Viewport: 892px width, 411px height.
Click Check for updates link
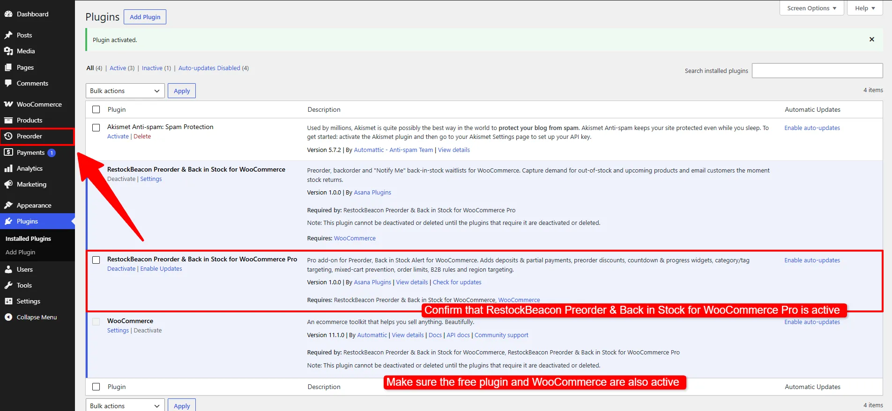(x=457, y=282)
